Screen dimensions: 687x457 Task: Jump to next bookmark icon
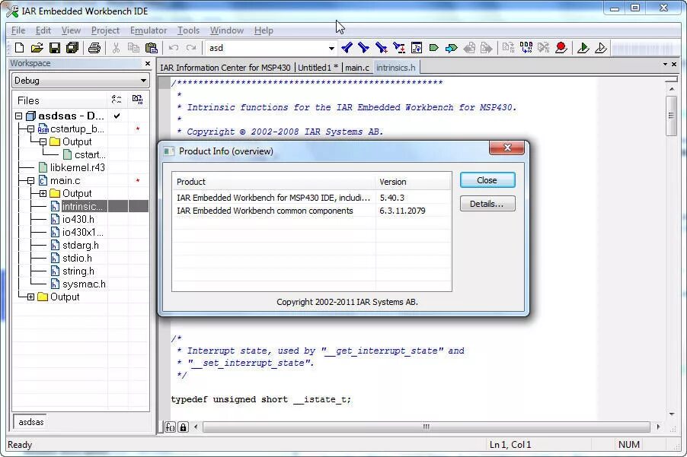[452, 48]
